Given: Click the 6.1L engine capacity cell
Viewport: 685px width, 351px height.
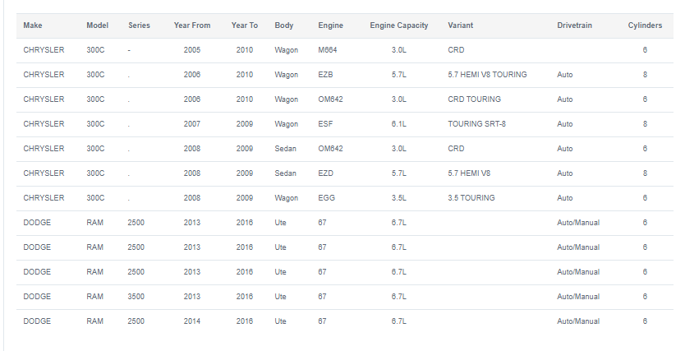Looking at the screenshot, I should pyautogui.click(x=399, y=123).
